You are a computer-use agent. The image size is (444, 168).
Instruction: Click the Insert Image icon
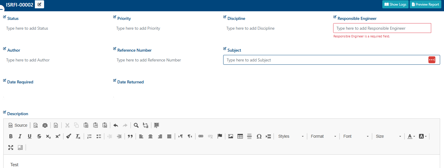[231, 136]
